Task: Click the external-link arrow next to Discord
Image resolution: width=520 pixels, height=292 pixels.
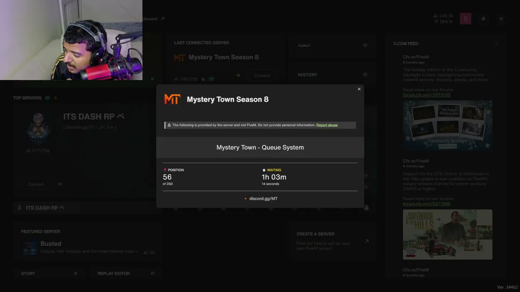Action: tap(162, 19)
